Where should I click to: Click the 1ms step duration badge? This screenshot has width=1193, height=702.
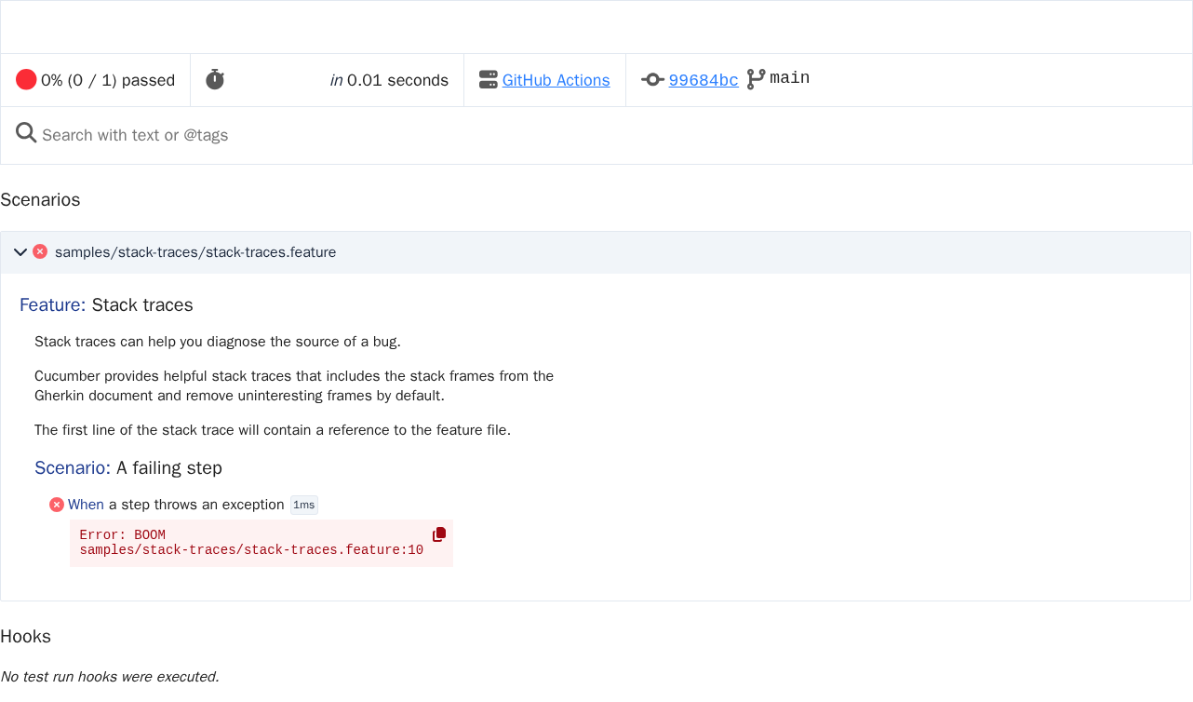(x=304, y=505)
